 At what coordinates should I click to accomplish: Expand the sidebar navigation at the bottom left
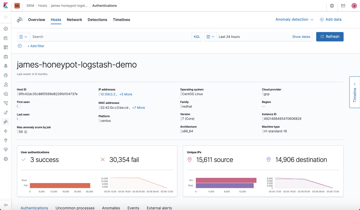(x=6, y=205)
